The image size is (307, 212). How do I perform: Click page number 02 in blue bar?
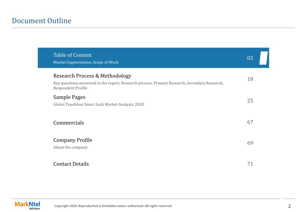pos(250,58)
